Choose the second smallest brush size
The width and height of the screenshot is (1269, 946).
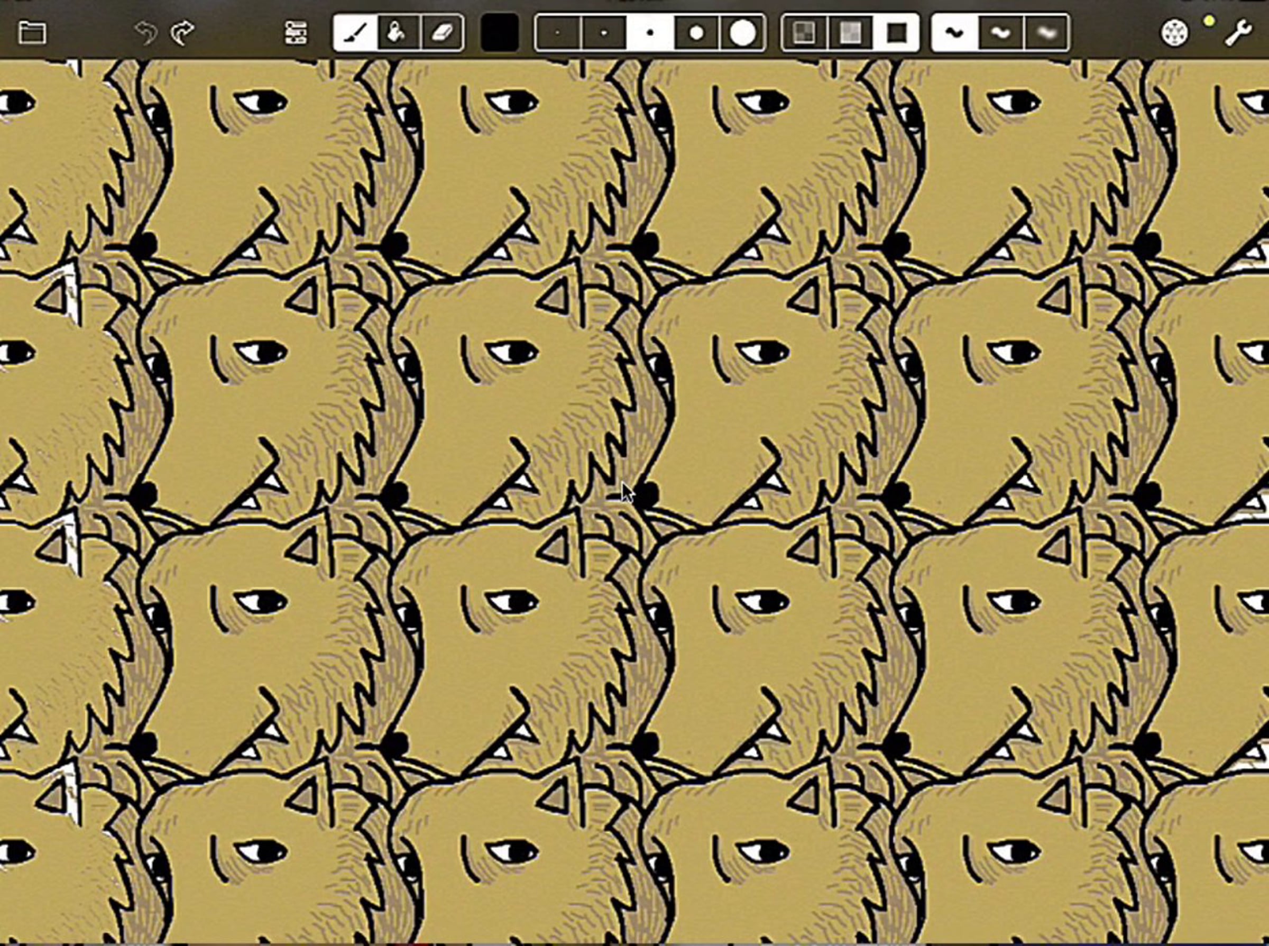(604, 33)
